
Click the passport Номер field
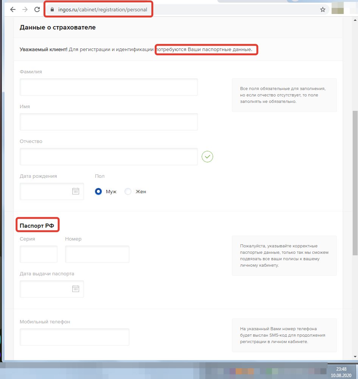97,254
